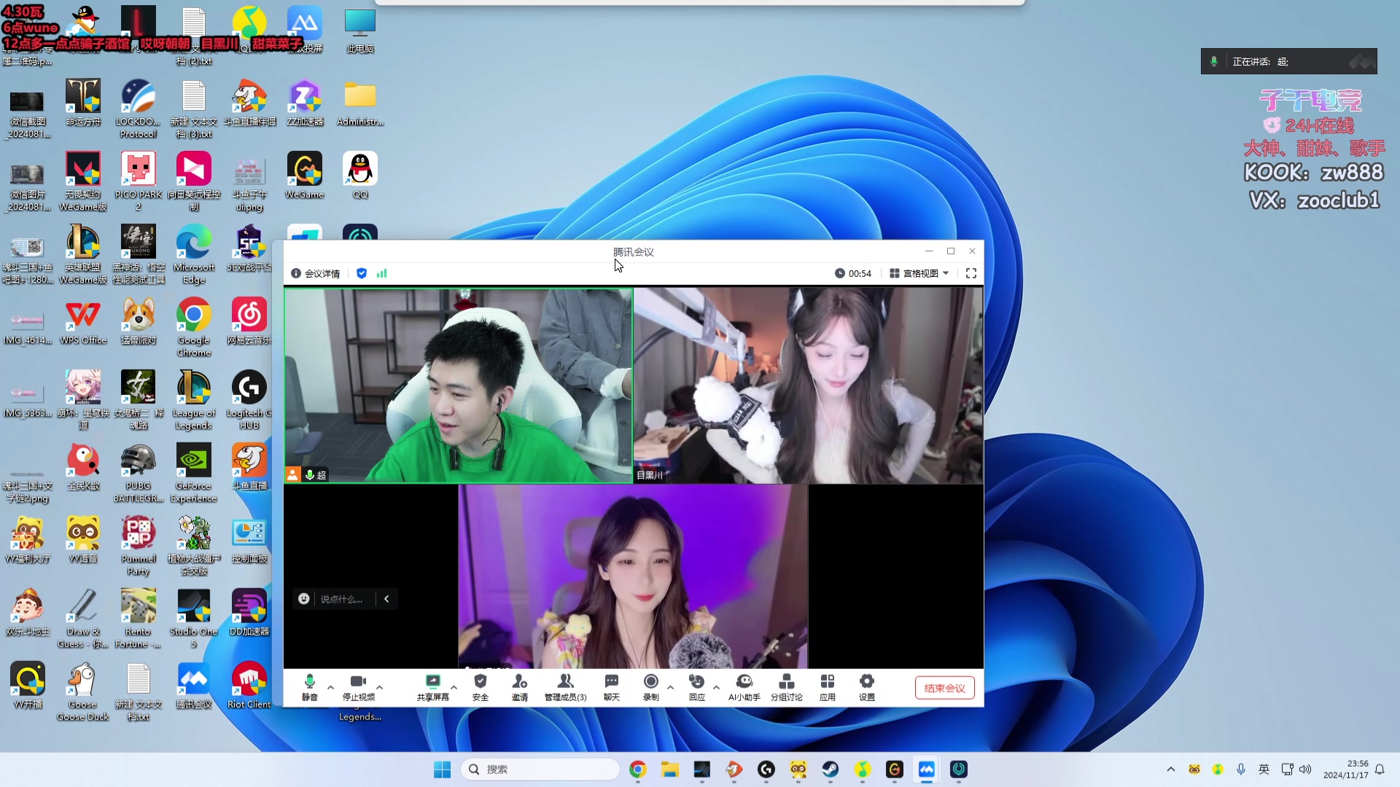1400x787 pixels.
Task: Select the Google Chrome desktop shortcut
Action: 193,327
